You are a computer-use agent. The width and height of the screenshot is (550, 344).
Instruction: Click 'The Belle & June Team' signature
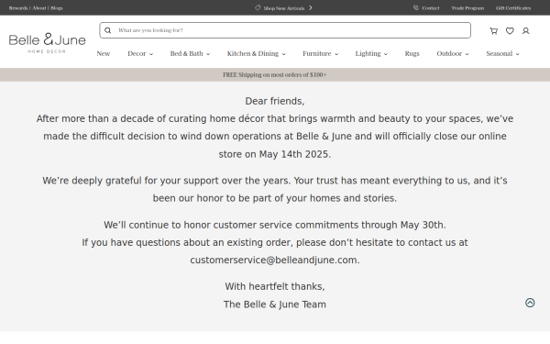[275, 305]
